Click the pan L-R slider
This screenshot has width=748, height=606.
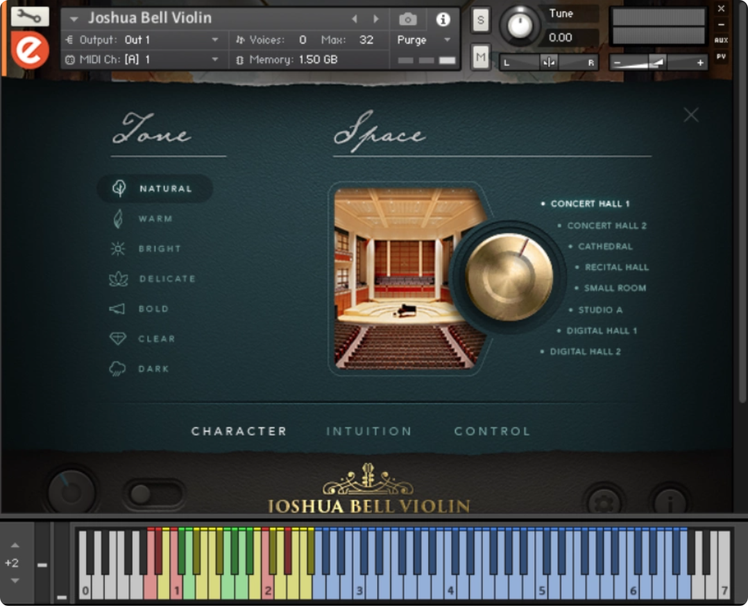(549, 62)
